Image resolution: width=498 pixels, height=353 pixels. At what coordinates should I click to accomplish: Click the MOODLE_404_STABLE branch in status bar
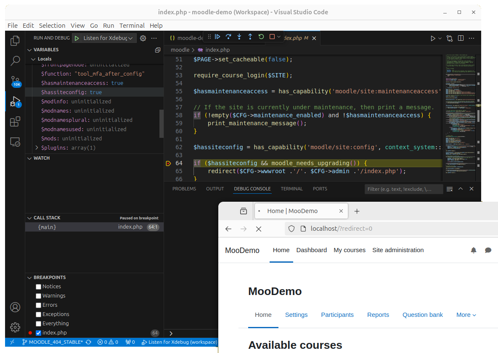click(x=53, y=342)
